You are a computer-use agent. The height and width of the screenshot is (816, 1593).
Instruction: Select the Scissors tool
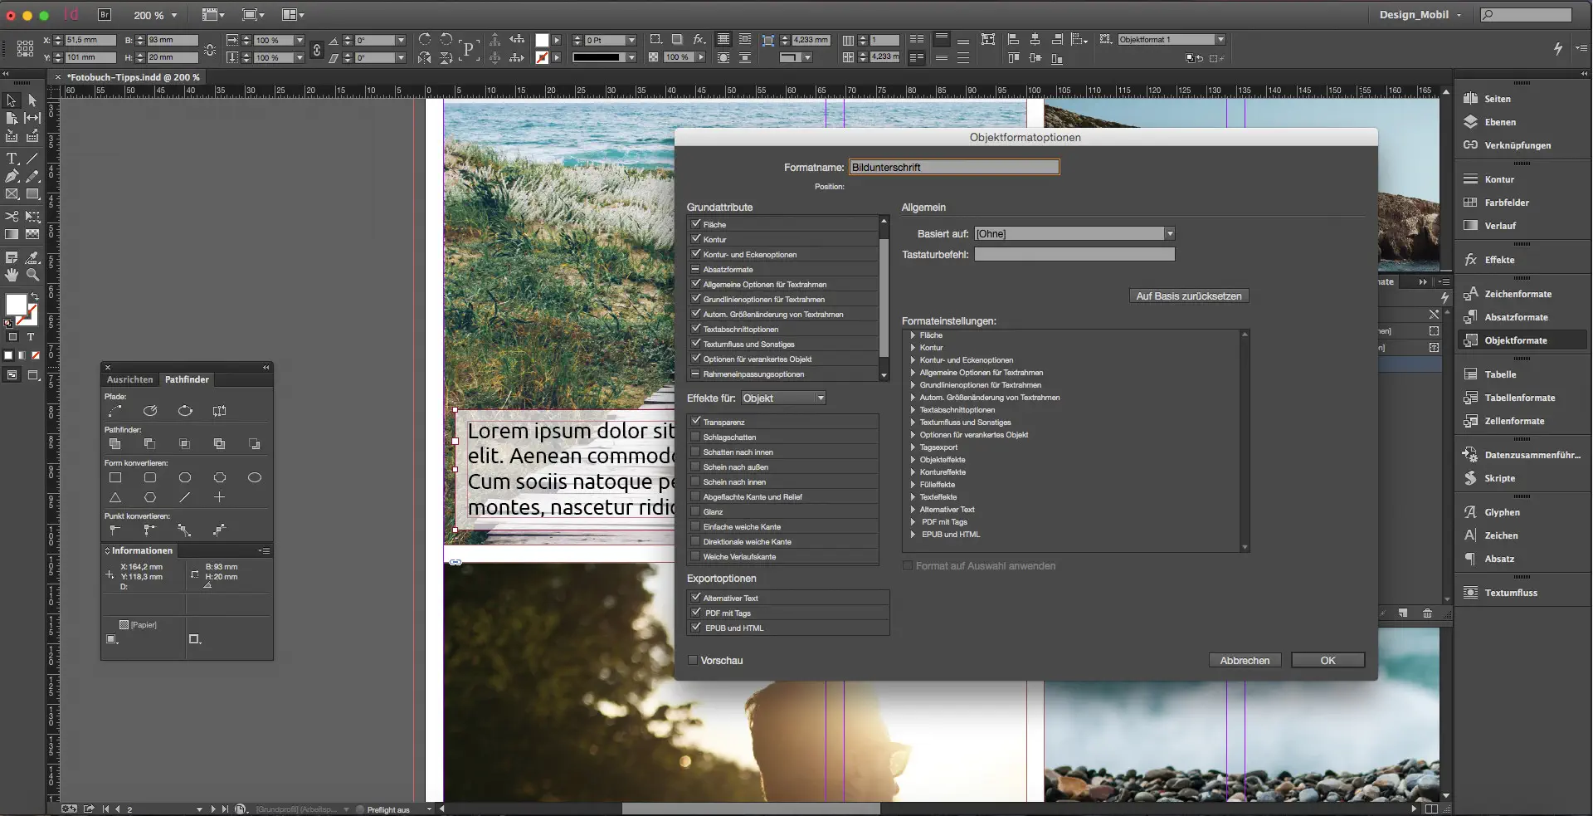12,217
